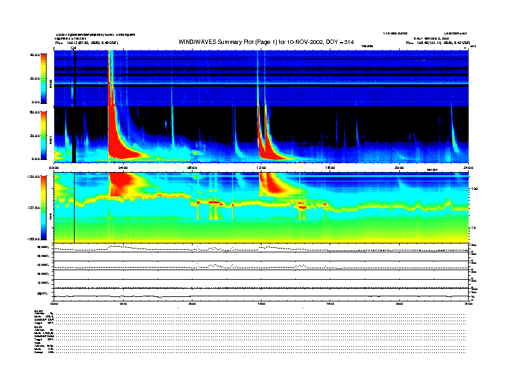This screenshot has width=505, height=390.
Task: Click the black calibration bar in RAD2 panel
Action: point(75,78)
